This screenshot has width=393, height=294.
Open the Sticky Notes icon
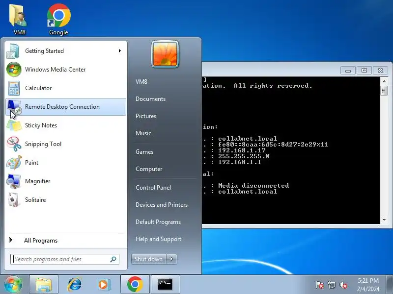14,125
